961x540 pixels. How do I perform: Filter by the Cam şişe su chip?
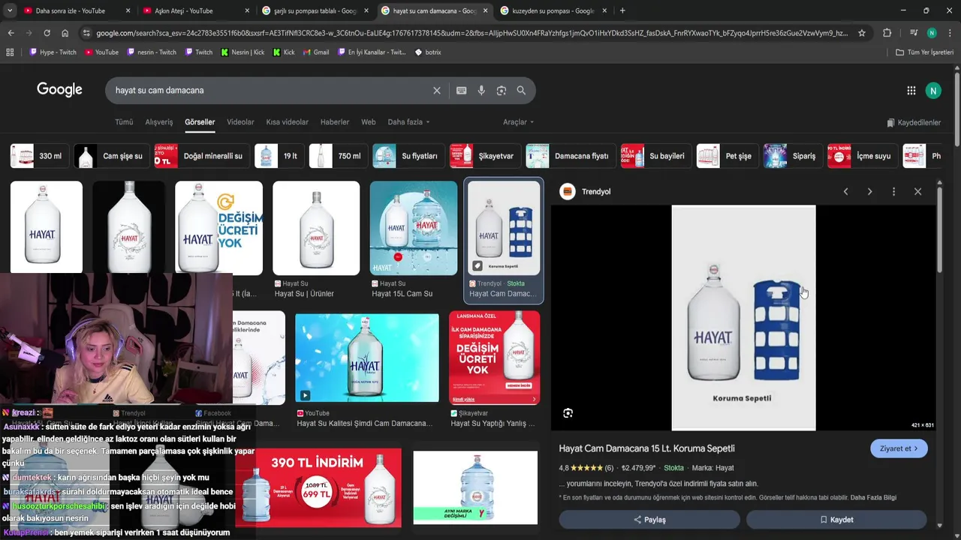point(111,156)
